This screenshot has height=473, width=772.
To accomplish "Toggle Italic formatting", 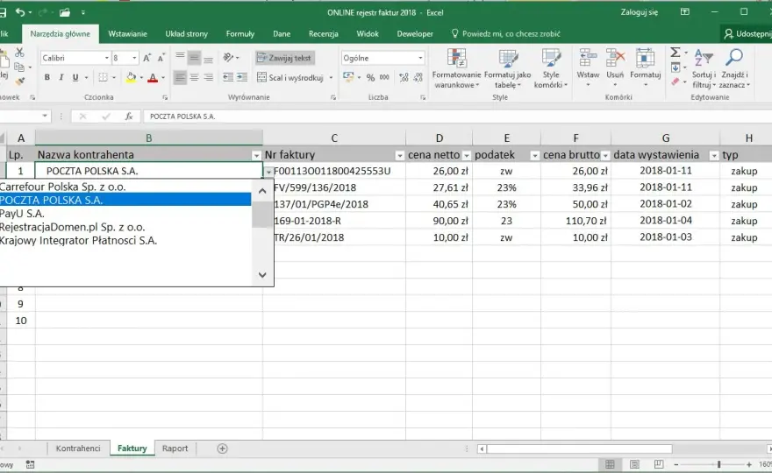I will pos(61,77).
